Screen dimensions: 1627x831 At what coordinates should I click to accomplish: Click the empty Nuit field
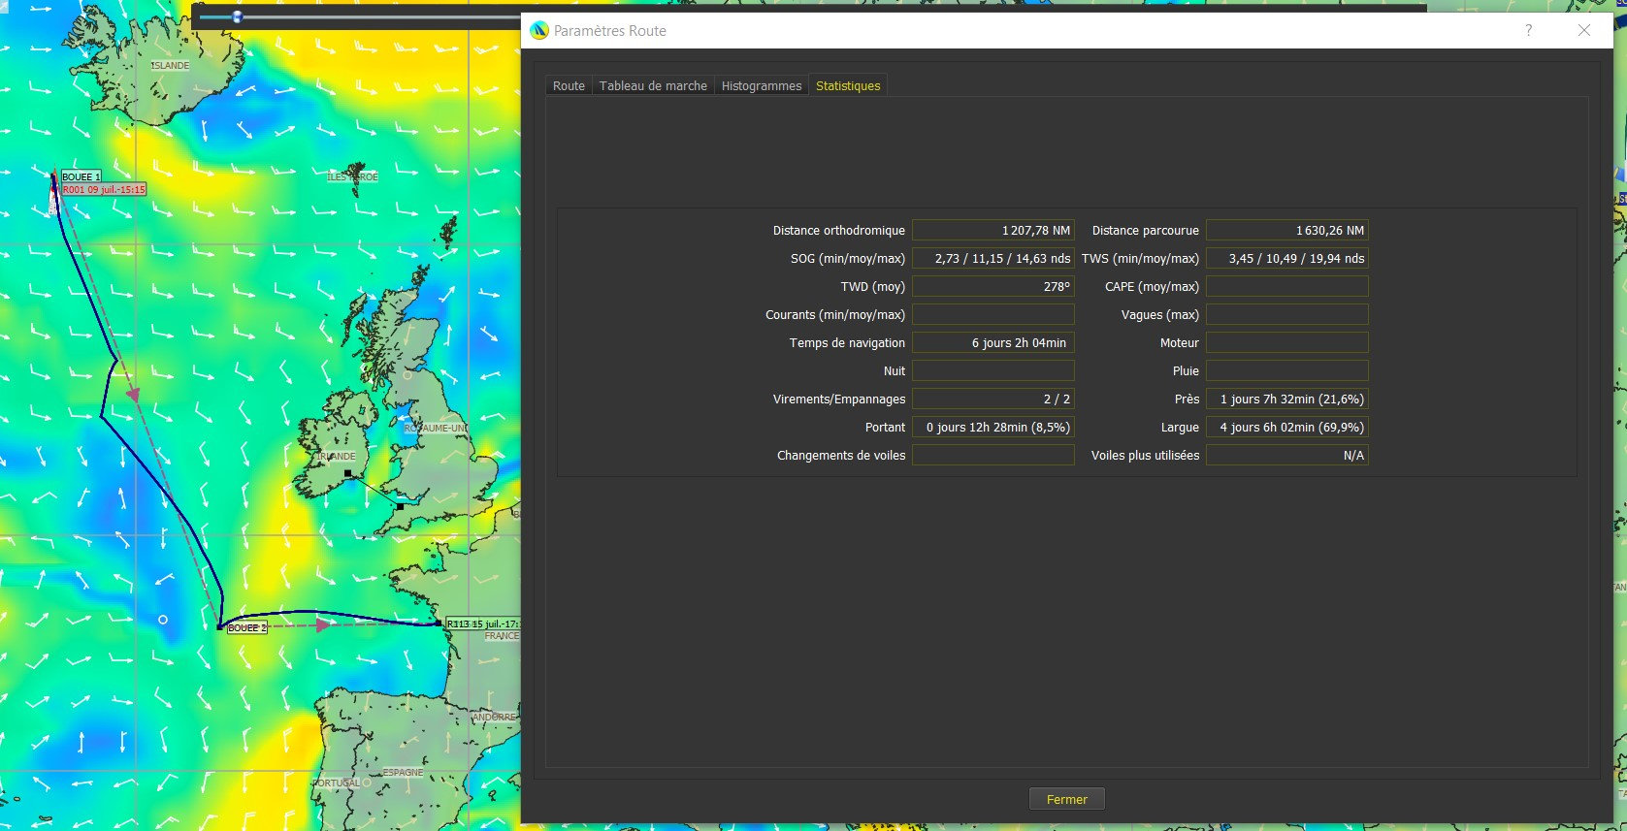[993, 371]
